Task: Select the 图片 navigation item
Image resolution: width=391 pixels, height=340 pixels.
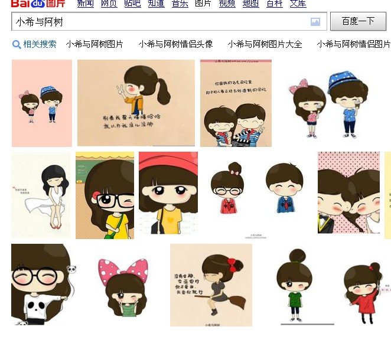Action: click(203, 3)
